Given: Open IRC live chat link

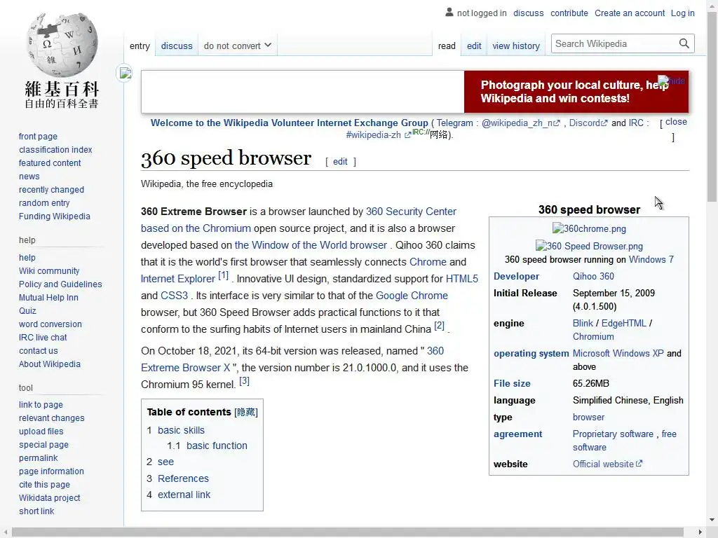Looking at the screenshot, I should (43, 337).
